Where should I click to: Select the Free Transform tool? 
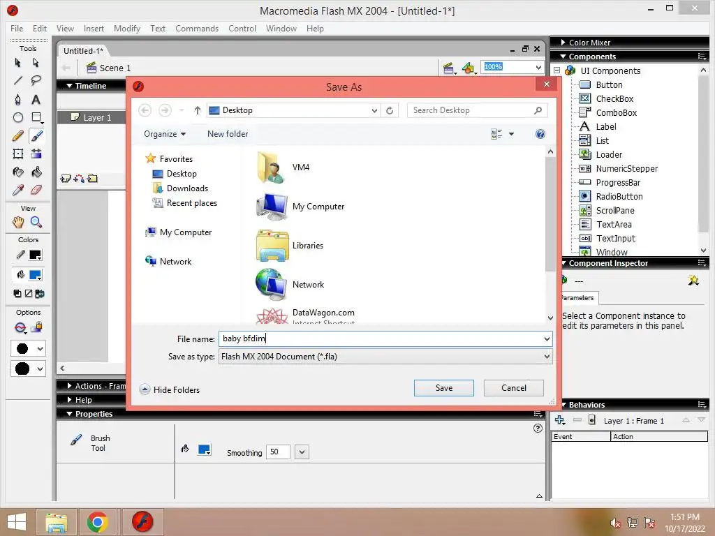point(17,154)
